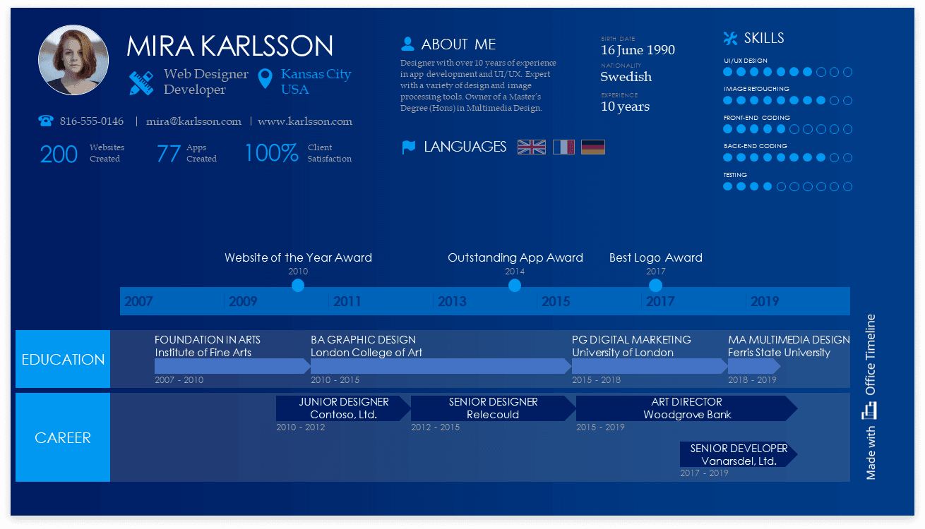The image size is (925, 529).
Task: Select the German flag under Languages
Action: tap(593, 147)
